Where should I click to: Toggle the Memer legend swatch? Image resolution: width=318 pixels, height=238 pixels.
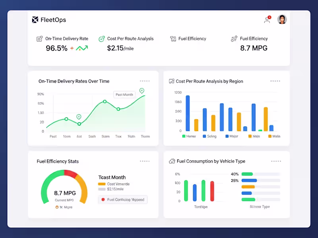(184, 136)
